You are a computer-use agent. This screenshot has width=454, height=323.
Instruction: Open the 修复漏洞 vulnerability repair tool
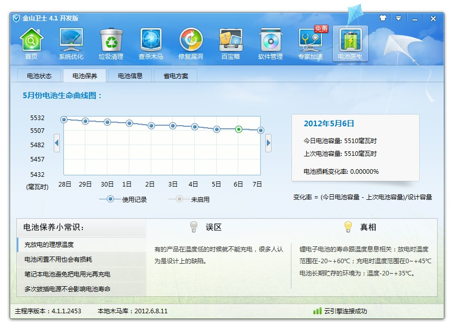point(191,44)
